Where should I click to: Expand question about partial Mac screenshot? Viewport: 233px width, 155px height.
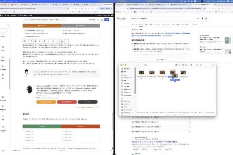pyautogui.click(x=161, y=122)
